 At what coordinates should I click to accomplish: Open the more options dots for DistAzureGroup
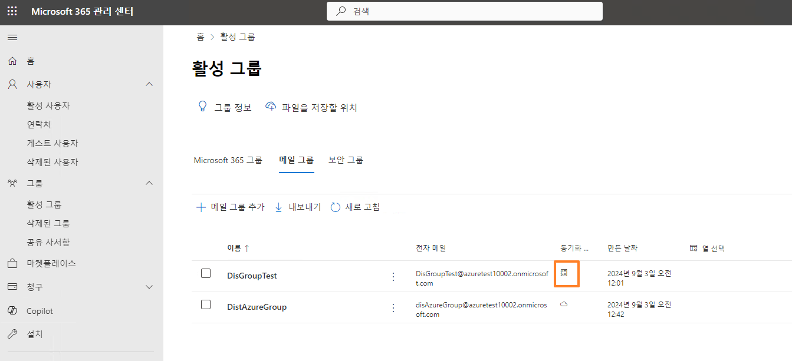coord(393,307)
